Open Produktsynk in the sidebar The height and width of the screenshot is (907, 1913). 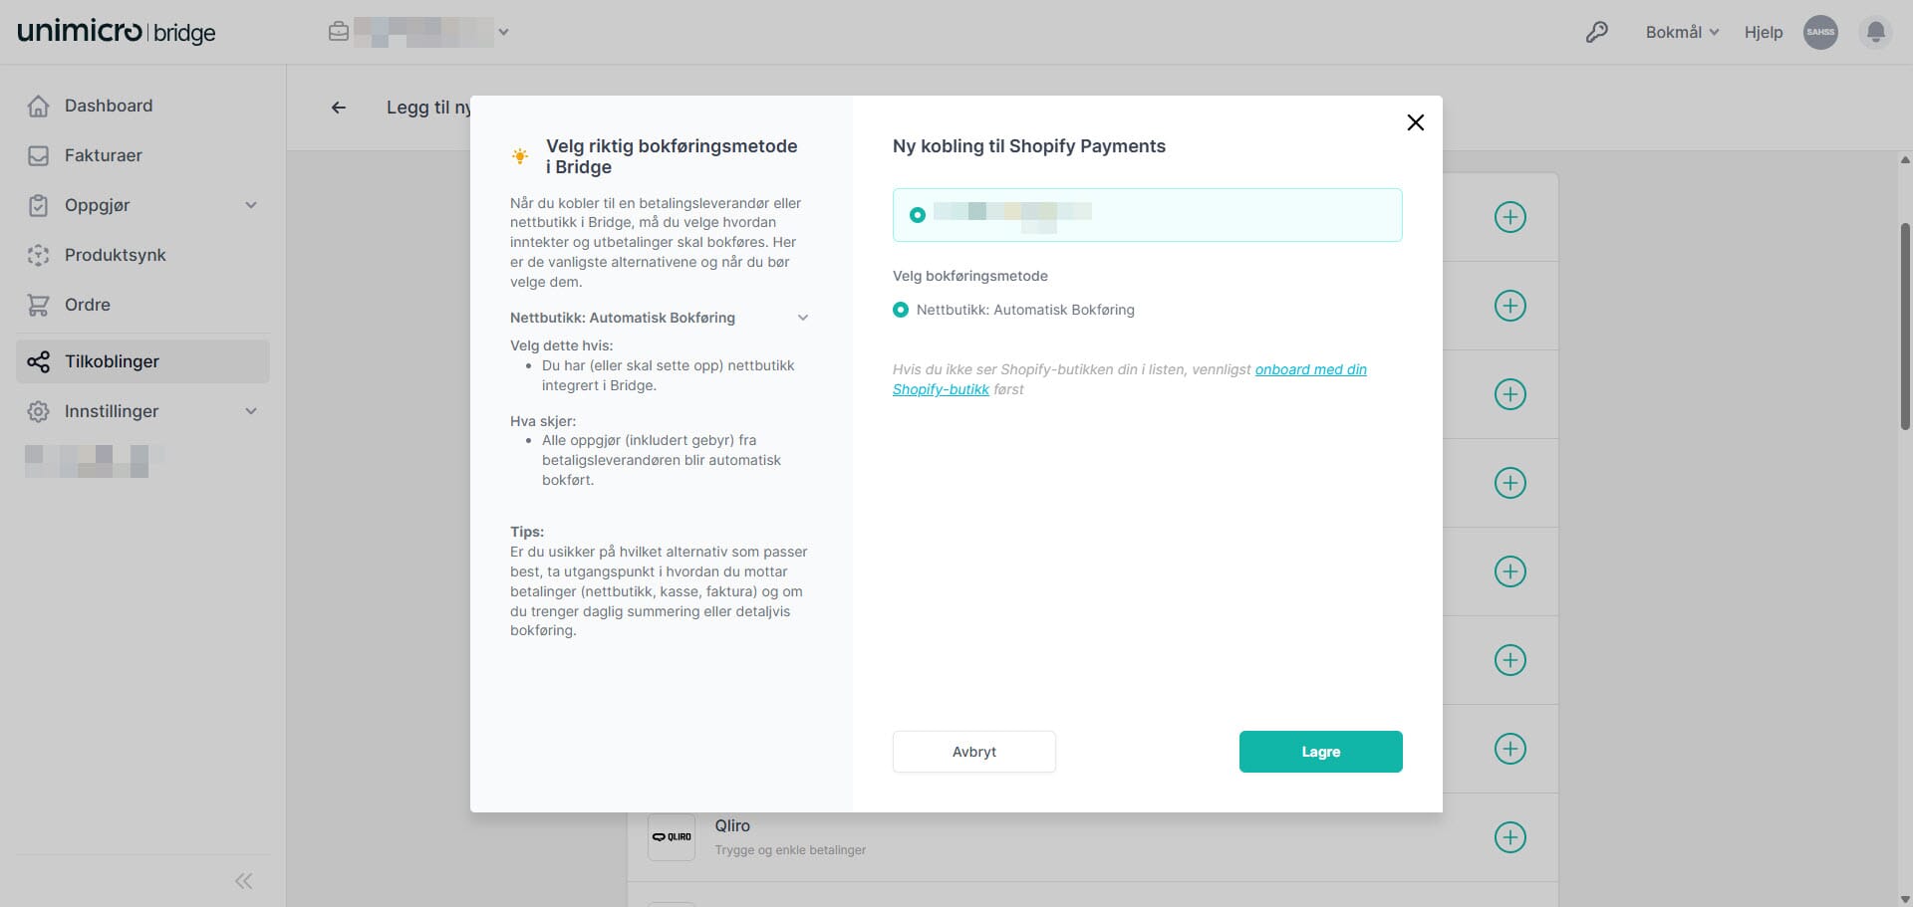(x=113, y=255)
